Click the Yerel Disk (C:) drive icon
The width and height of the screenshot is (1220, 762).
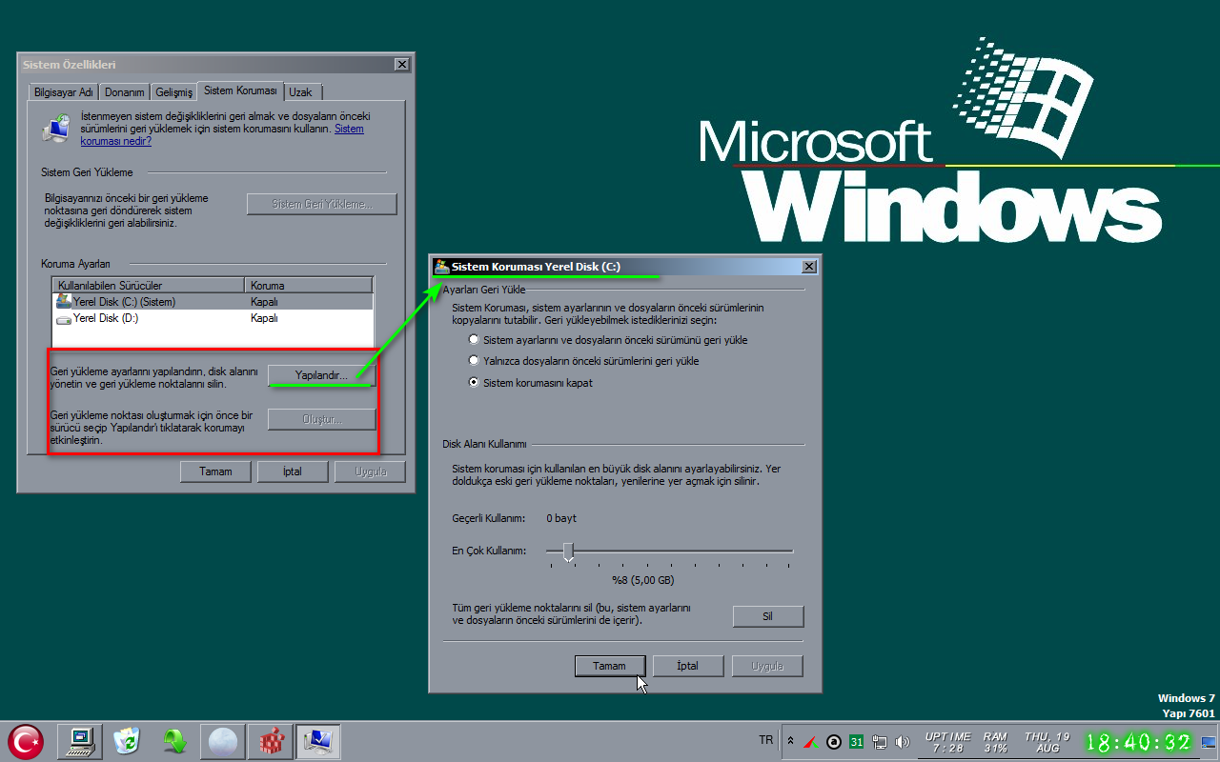tap(64, 301)
